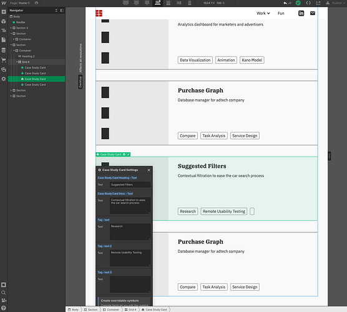The image size is (347, 312).
Task: Open the Assets images panel
Action: tap(4, 69)
